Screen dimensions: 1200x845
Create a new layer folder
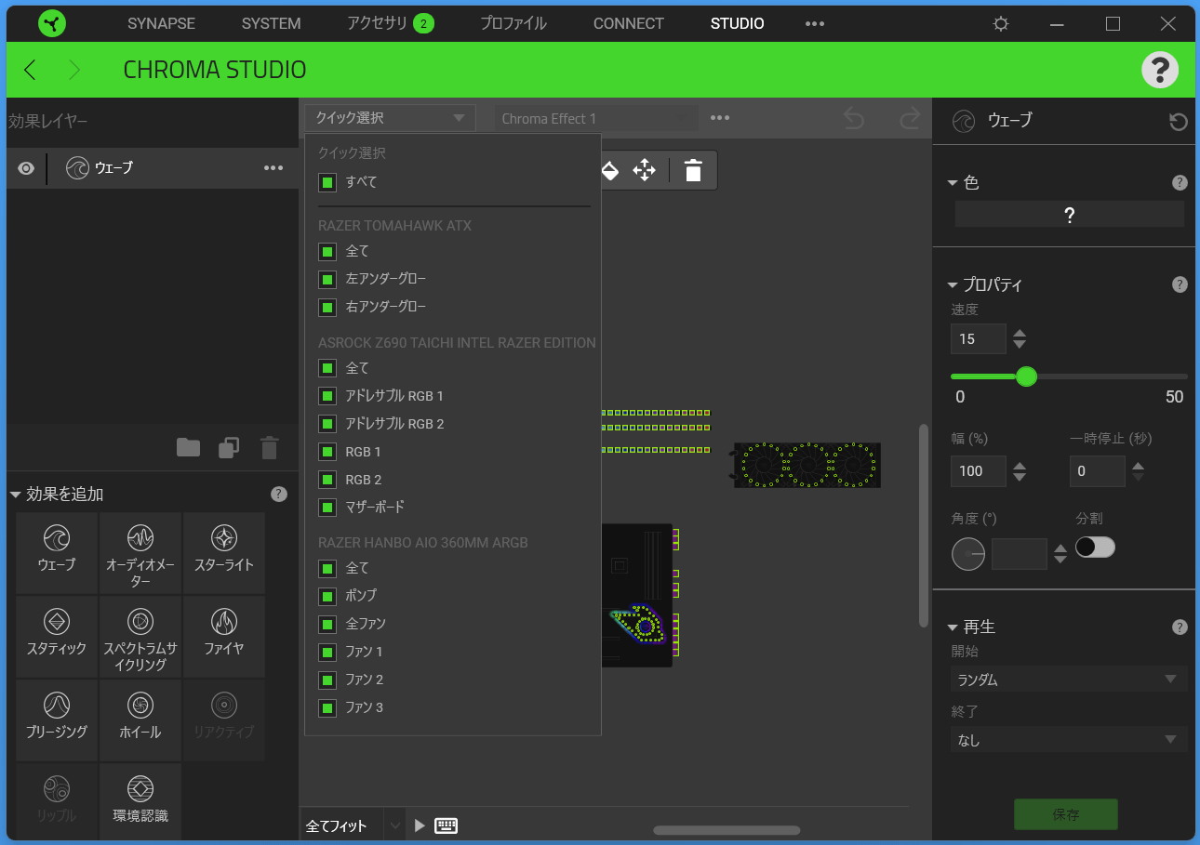coord(189,448)
